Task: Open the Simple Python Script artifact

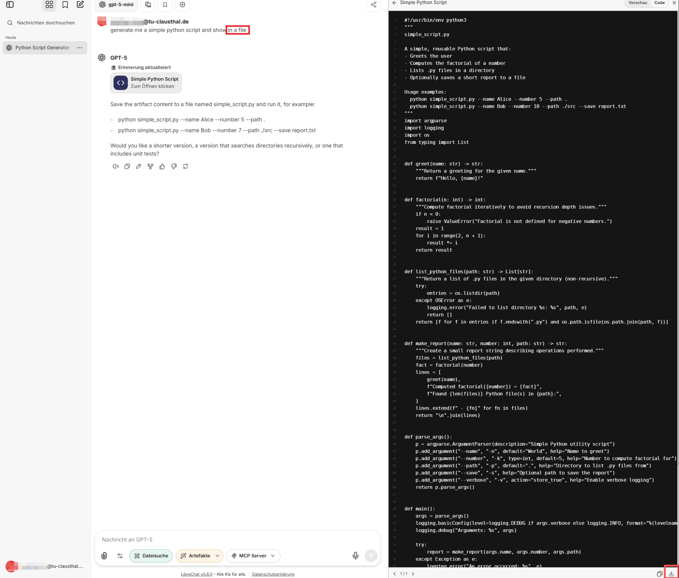Action: (146, 83)
